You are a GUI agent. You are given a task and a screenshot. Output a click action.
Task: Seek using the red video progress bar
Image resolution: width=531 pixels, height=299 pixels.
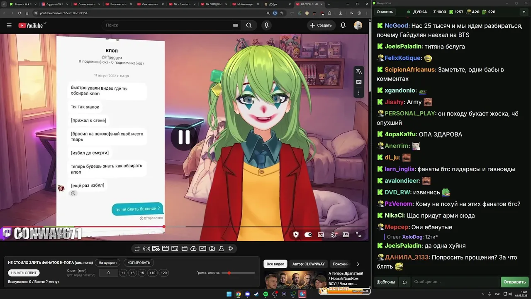(x=184, y=227)
